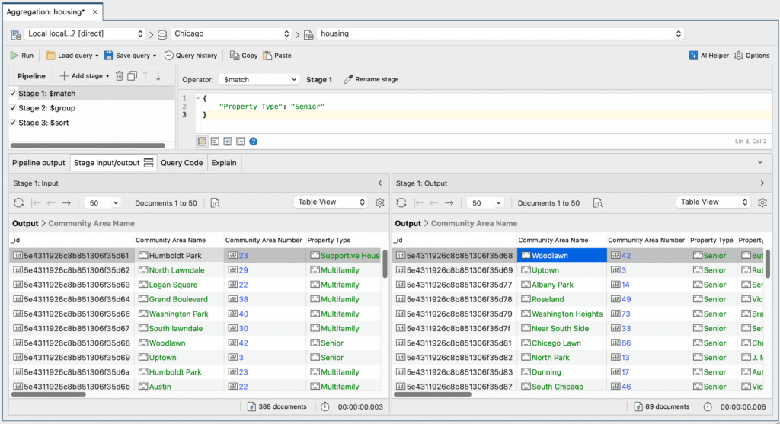
Task: Open the Output panel settings gear
Action: tap(762, 202)
